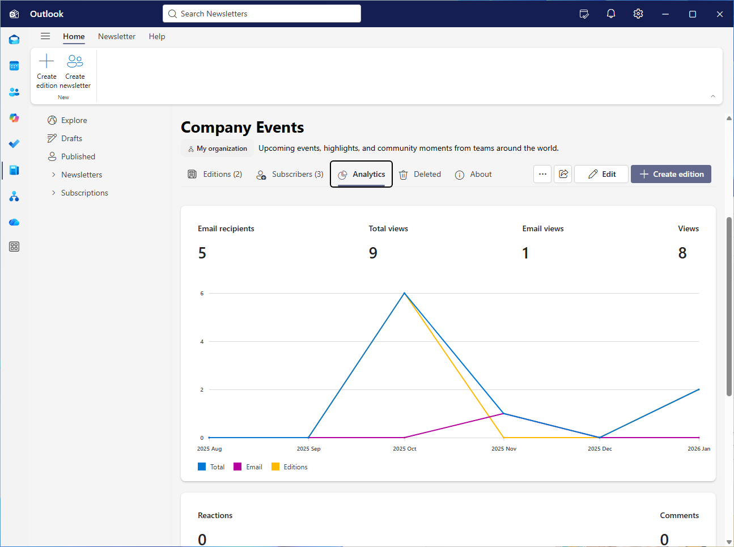Collapse the ribbon using the chevron
The image size is (734, 547).
[x=712, y=96]
